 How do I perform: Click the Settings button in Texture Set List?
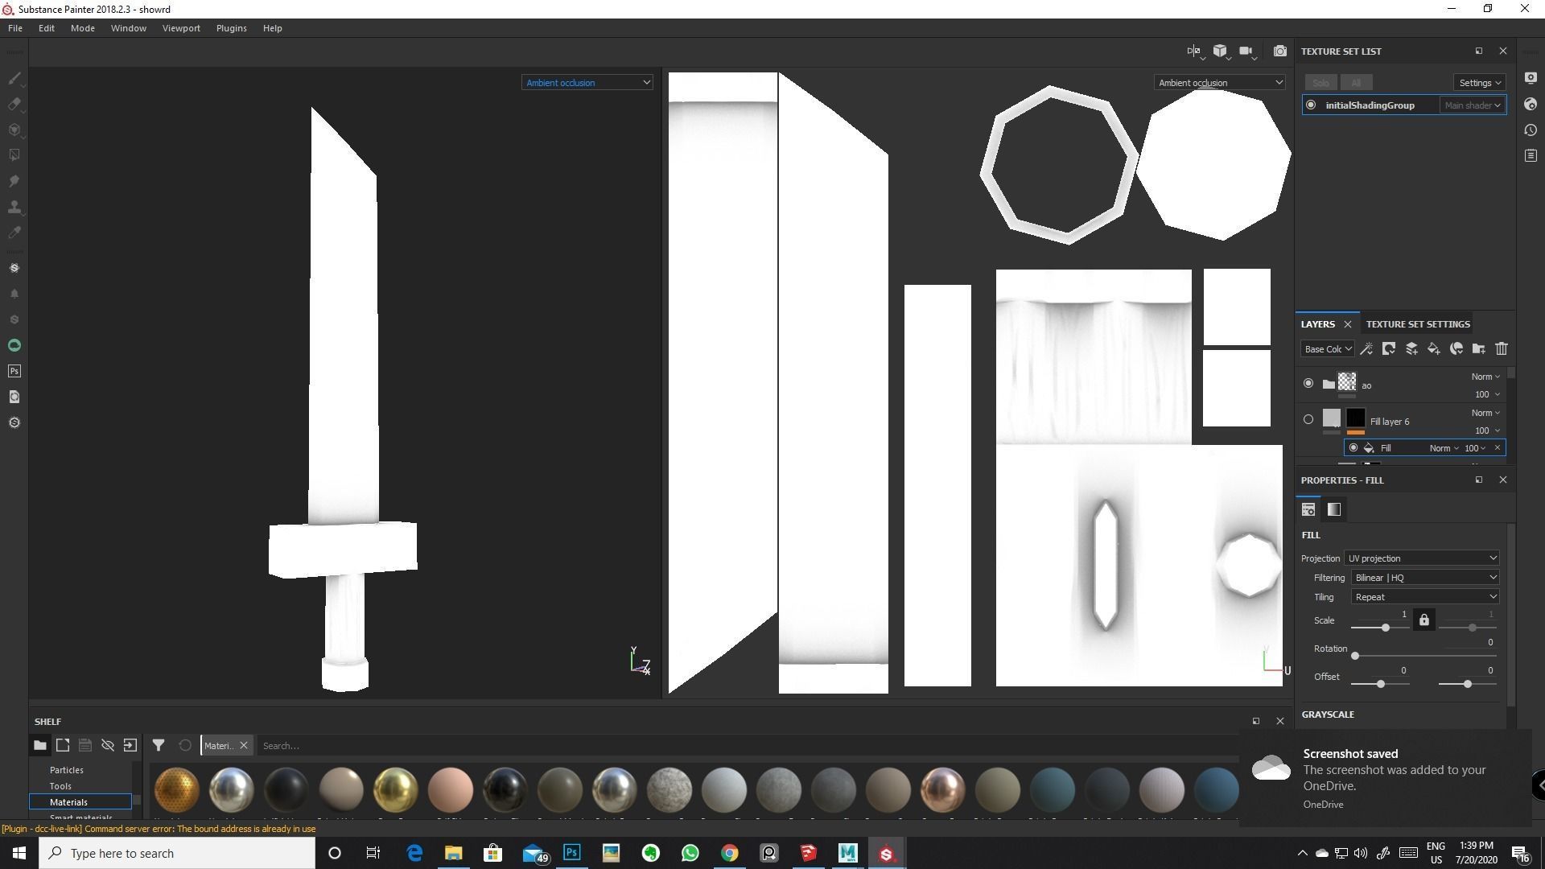pos(1480,83)
